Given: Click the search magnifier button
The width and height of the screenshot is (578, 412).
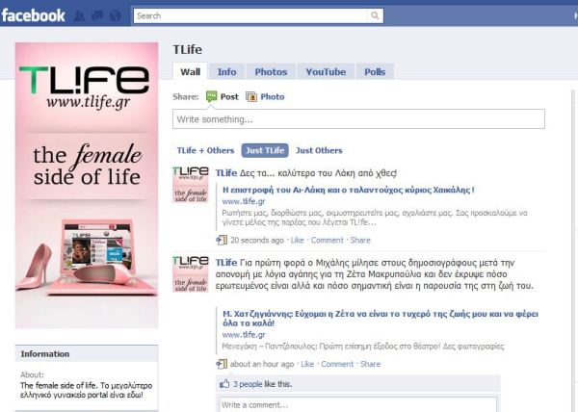Looking at the screenshot, I should tap(375, 15).
